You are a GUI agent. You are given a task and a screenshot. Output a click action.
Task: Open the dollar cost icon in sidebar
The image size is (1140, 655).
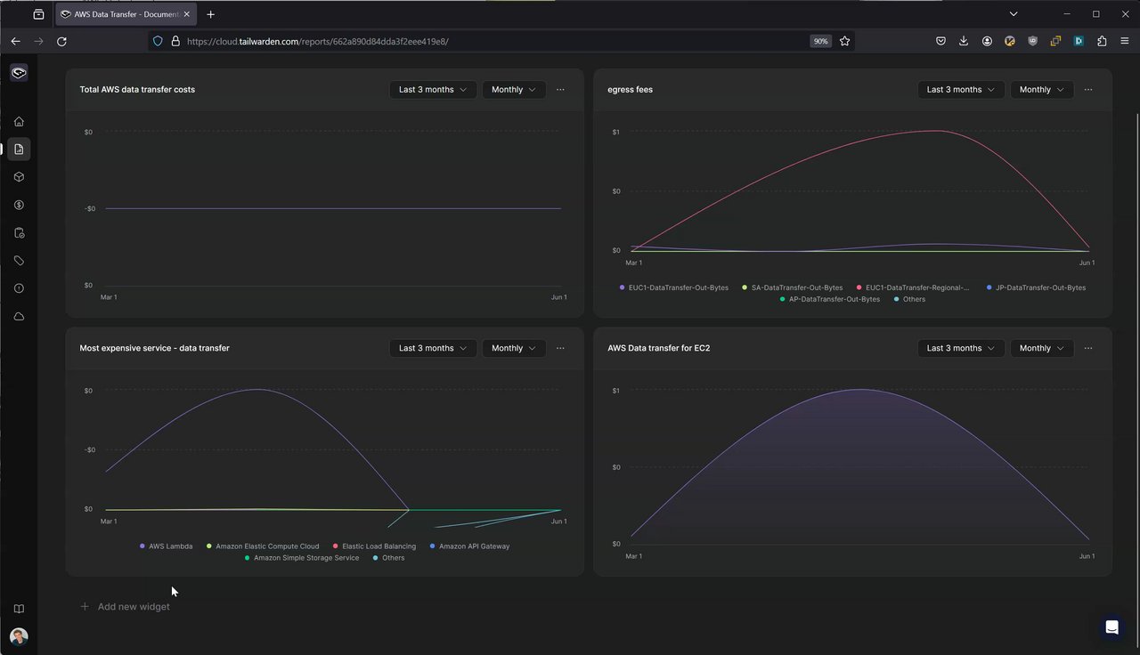[19, 205]
